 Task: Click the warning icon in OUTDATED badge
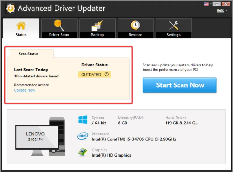tap(107, 74)
